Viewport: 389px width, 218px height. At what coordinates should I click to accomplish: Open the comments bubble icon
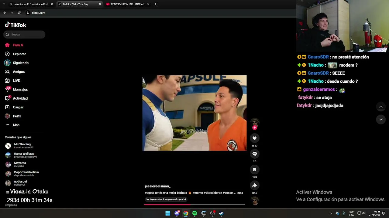tap(255, 154)
